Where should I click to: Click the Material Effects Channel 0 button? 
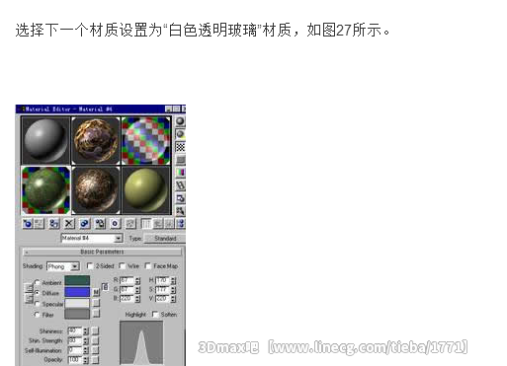(115, 224)
